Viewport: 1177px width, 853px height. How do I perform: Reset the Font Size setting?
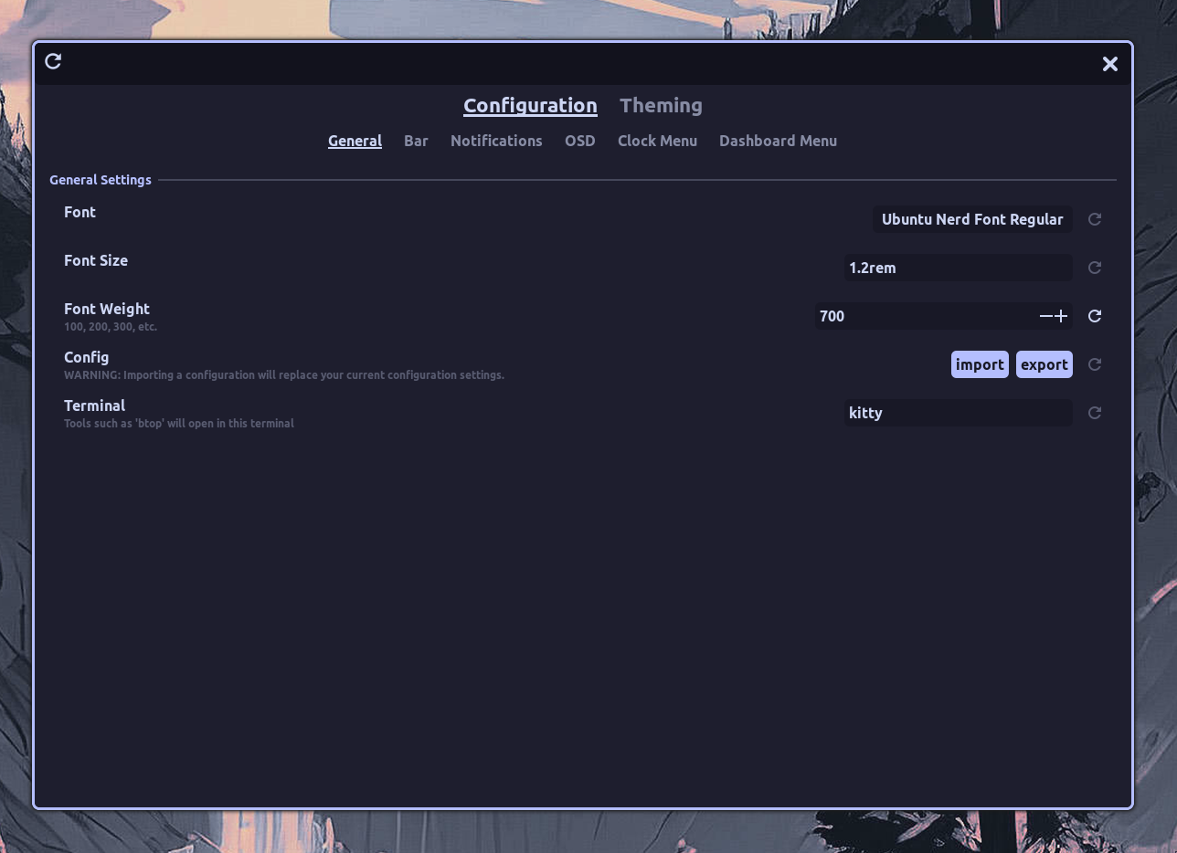coord(1094,268)
